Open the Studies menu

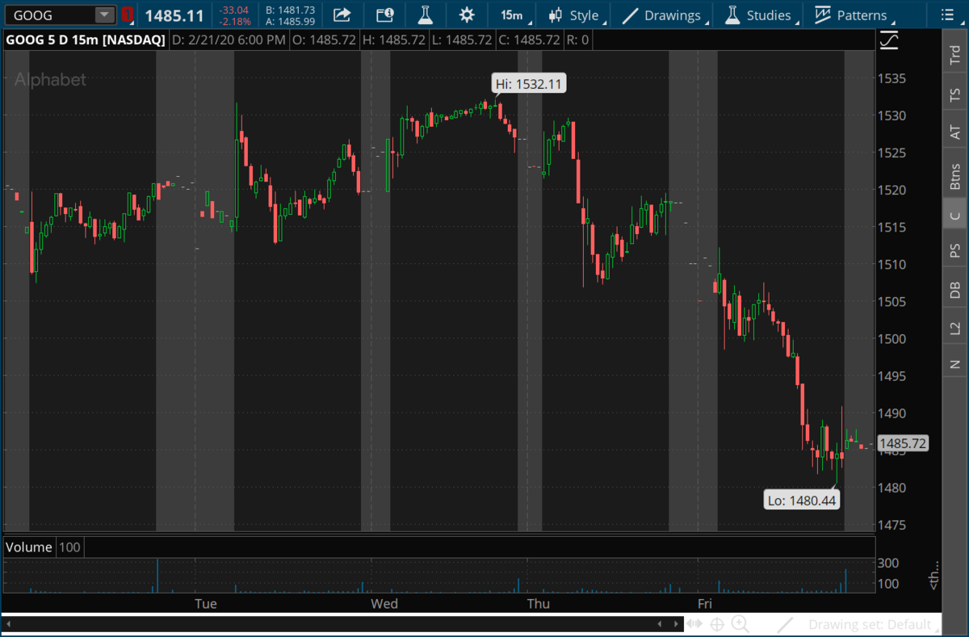[759, 15]
